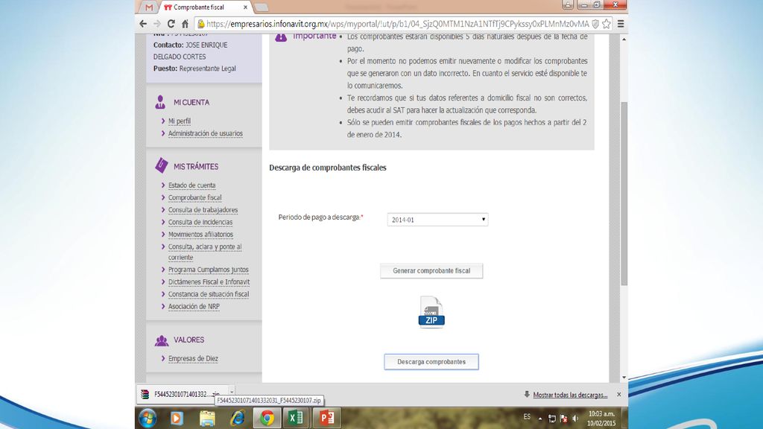
Task: Click the scrollbar up arrow
Action: [624, 39]
